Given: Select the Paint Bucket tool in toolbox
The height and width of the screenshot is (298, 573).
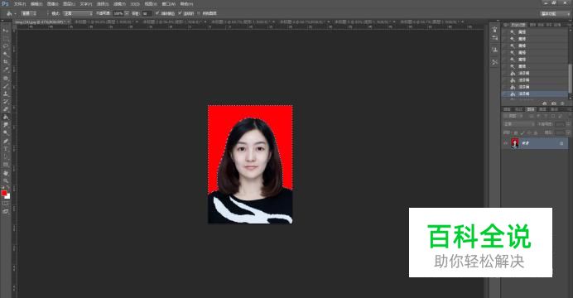Looking at the screenshot, I should tap(6, 118).
